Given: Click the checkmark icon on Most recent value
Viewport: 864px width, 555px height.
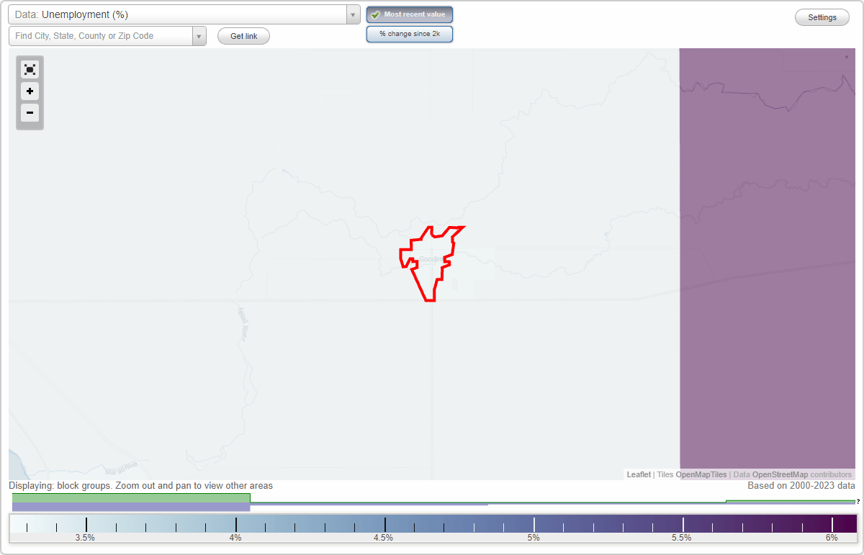Looking at the screenshot, I should [375, 14].
